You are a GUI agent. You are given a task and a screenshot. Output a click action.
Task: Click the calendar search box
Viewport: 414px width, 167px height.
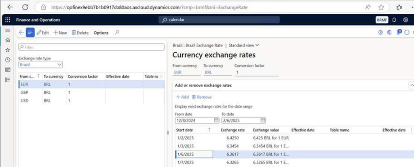coord(219,20)
